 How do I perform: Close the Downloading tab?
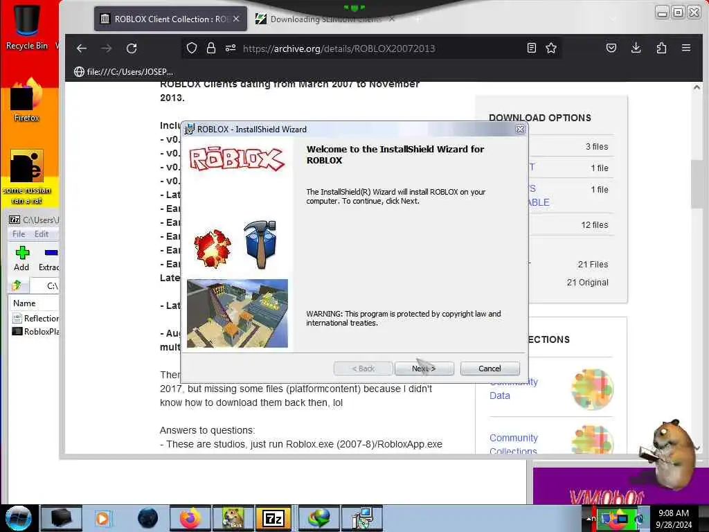[x=392, y=19]
